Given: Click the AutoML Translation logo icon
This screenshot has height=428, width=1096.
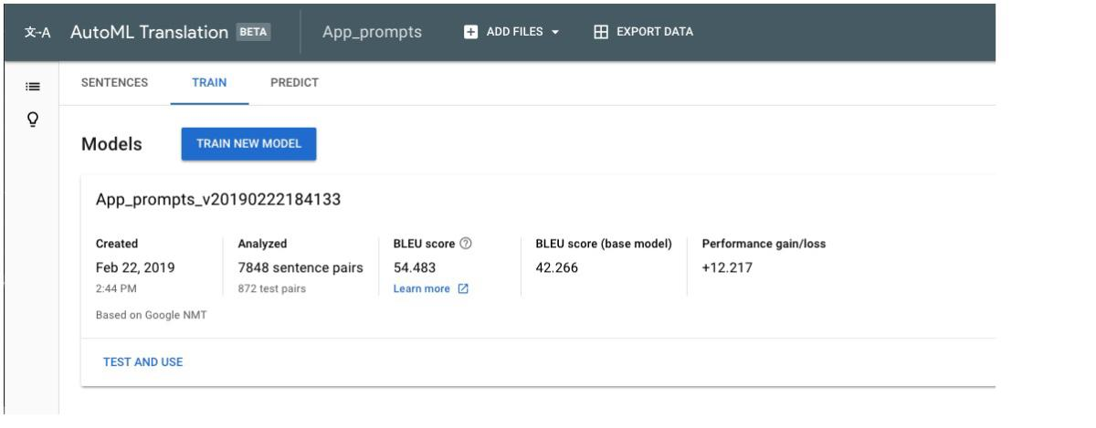Looking at the screenshot, I should pos(37,32).
